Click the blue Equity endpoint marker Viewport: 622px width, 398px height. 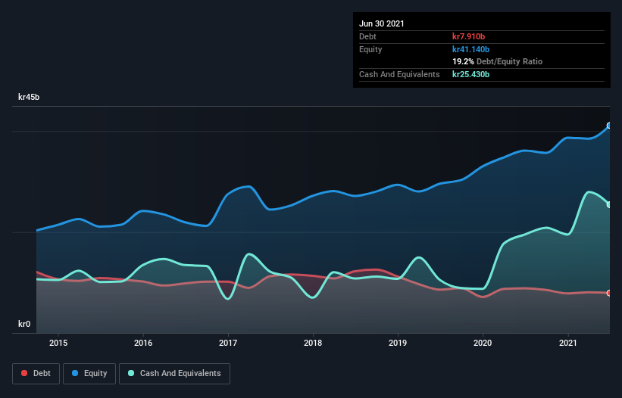pos(609,126)
